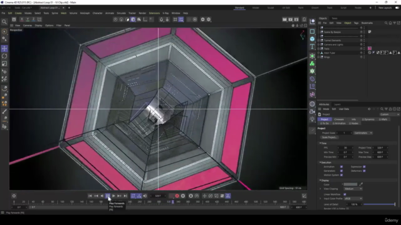Switch to the Takes tab

pyautogui.click(x=335, y=18)
